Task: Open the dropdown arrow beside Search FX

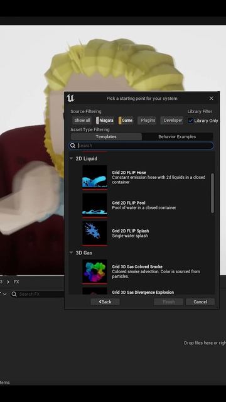Action: [x=4, y=294]
